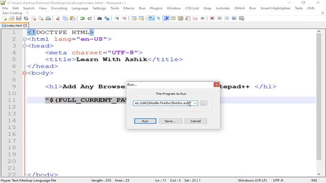
Task: Click the editor vertical scrollbar thumb
Action: pyautogui.click(x=319, y=97)
